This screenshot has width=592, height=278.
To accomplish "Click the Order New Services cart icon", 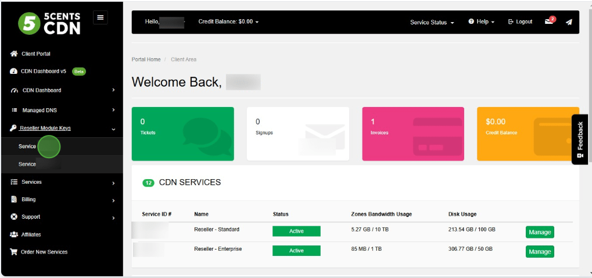I will click(13, 252).
